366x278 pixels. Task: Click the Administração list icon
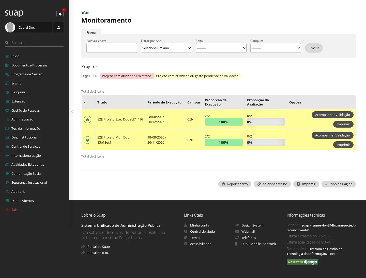7,119
